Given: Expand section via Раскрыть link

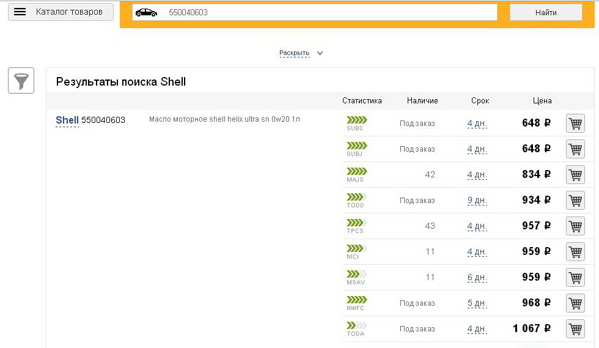Looking at the screenshot, I should 294,53.
